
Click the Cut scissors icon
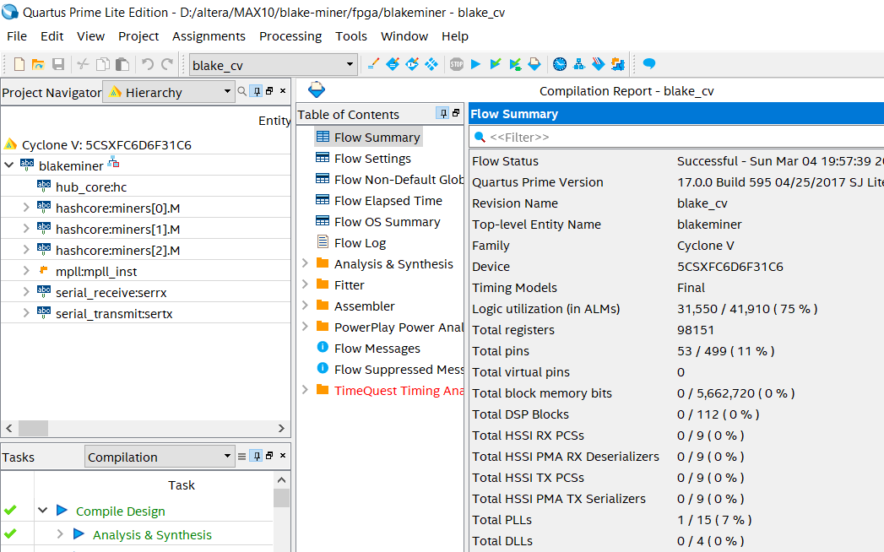pos(83,64)
